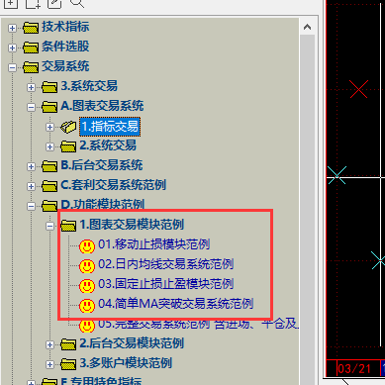The width and height of the screenshot is (385, 385).
Task: Click the red X marker on chart
Action: tap(358, 89)
